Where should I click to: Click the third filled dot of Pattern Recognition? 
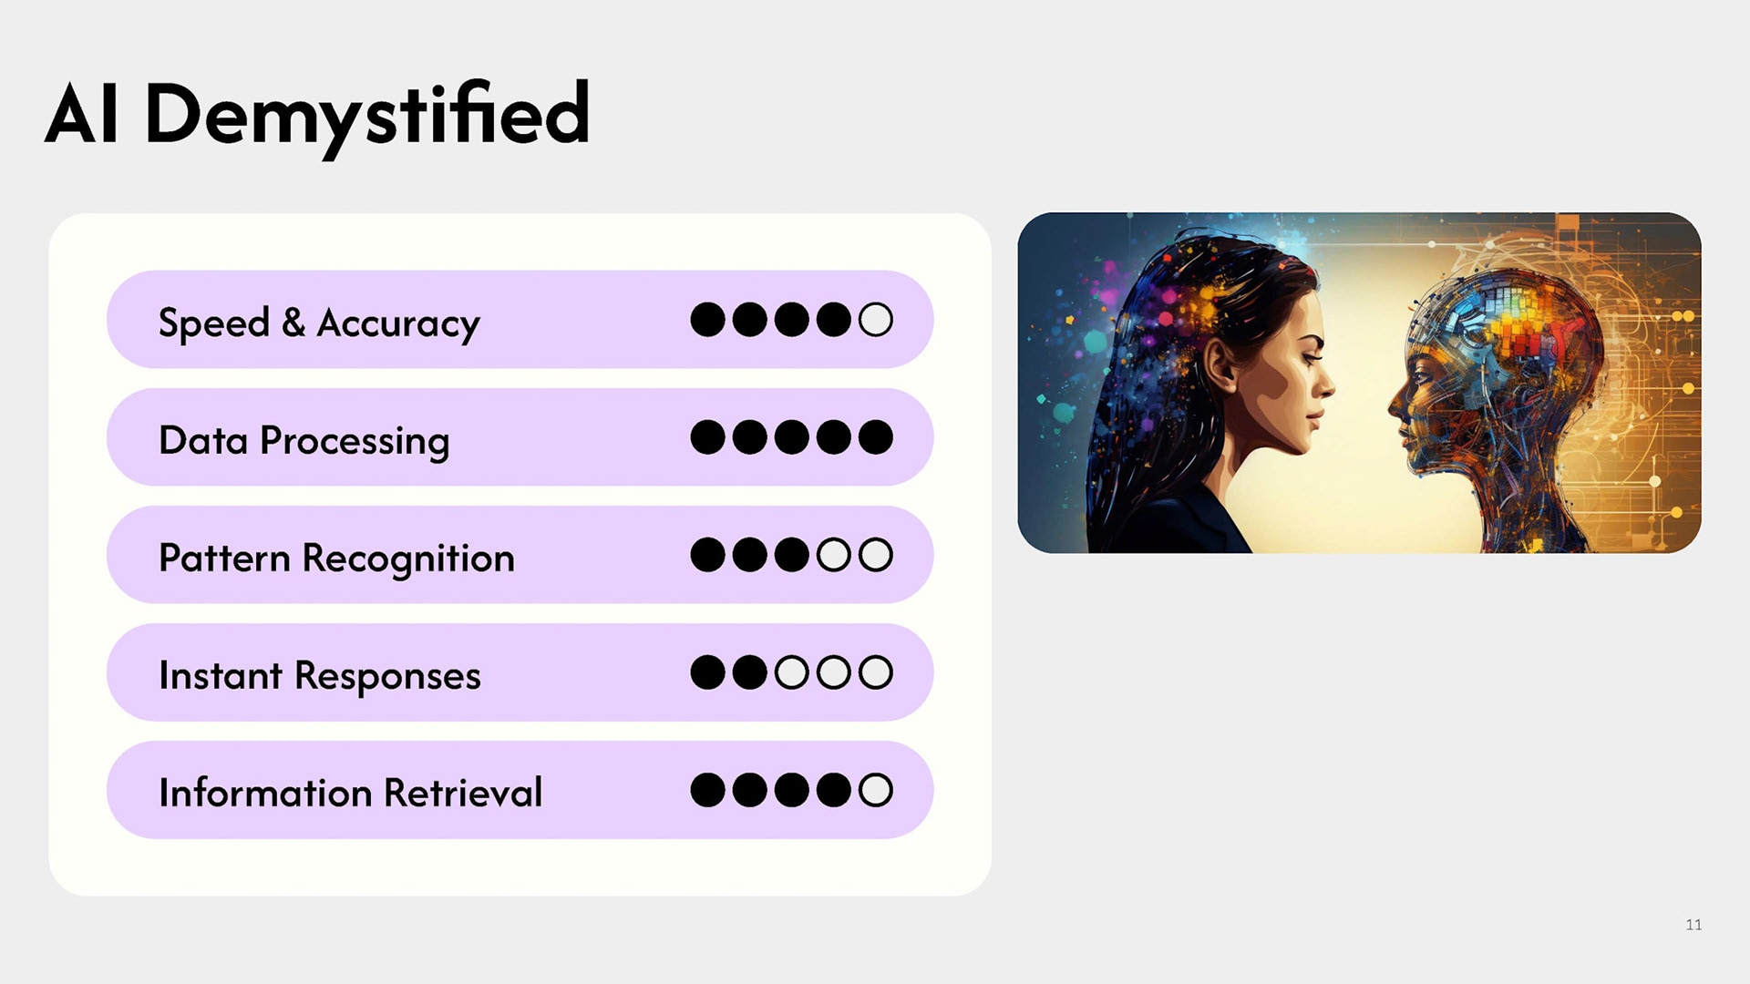[791, 555]
